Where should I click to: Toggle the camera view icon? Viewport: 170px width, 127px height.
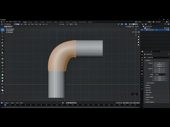point(138,42)
